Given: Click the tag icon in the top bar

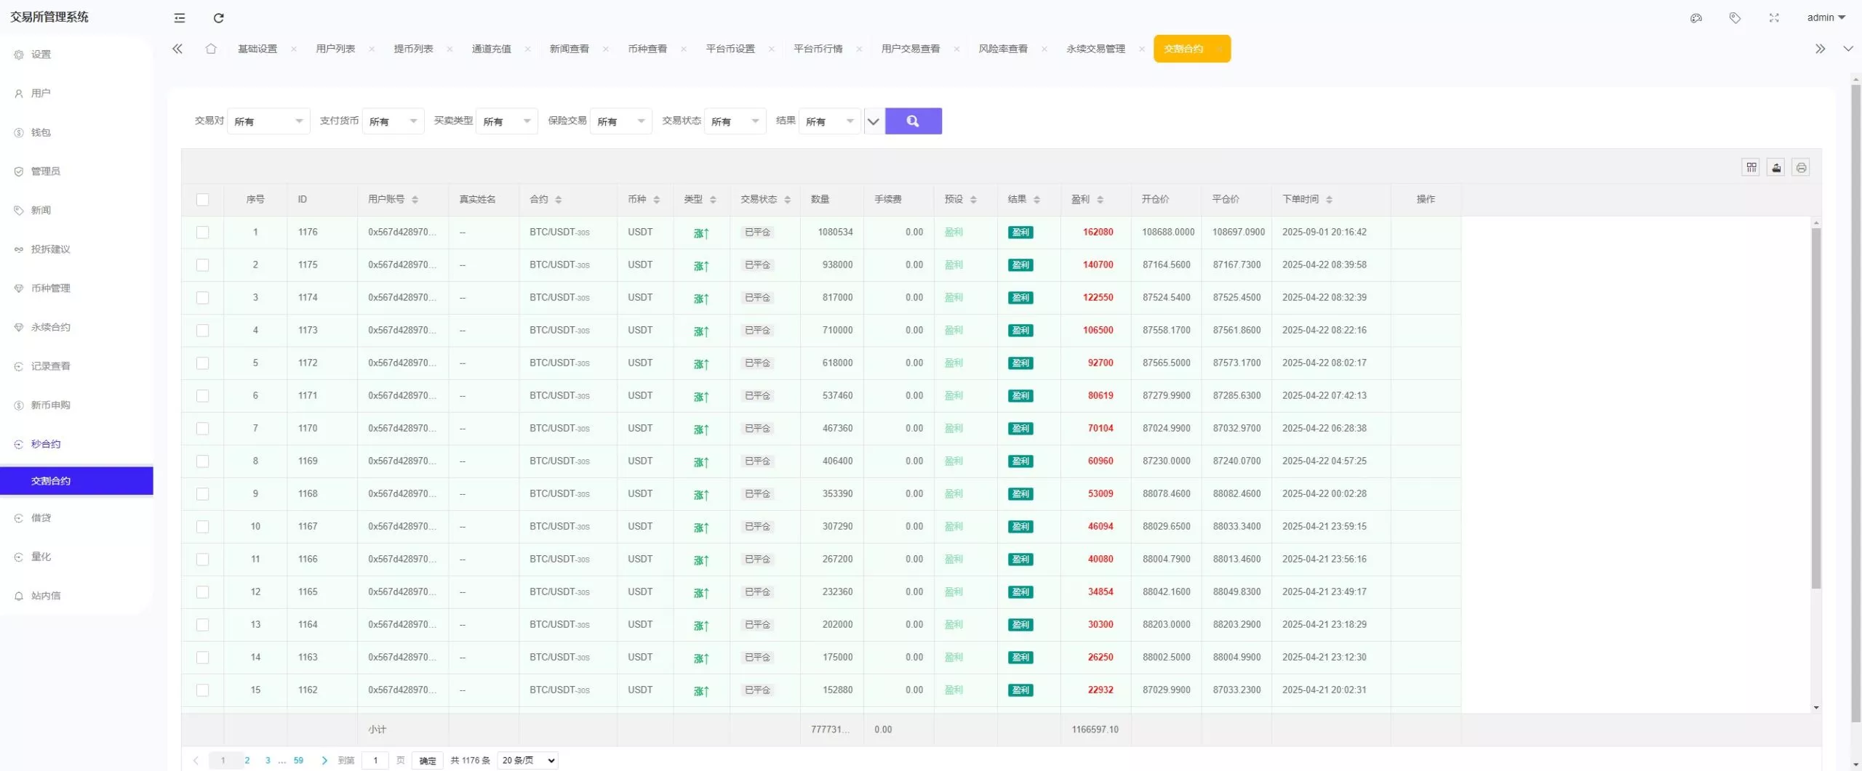Looking at the screenshot, I should tap(1735, 17).
